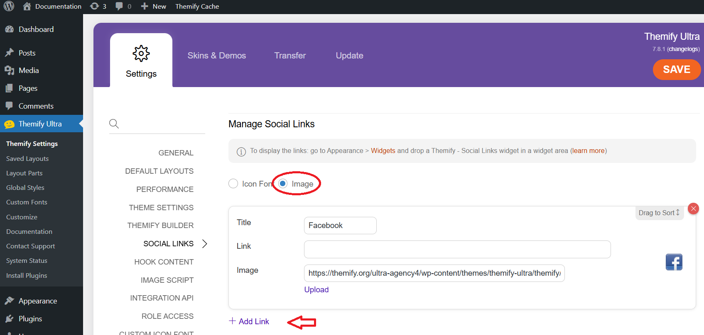Open the WordPress logo menu
The height and width of the screenshot is (335, 704).
(x=9, y=6)
